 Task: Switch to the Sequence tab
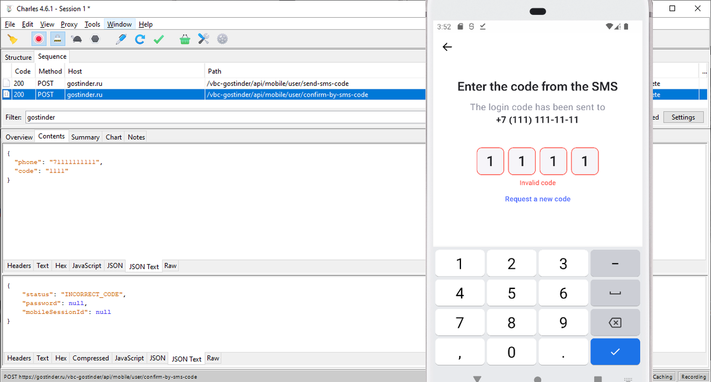[52, 57]
